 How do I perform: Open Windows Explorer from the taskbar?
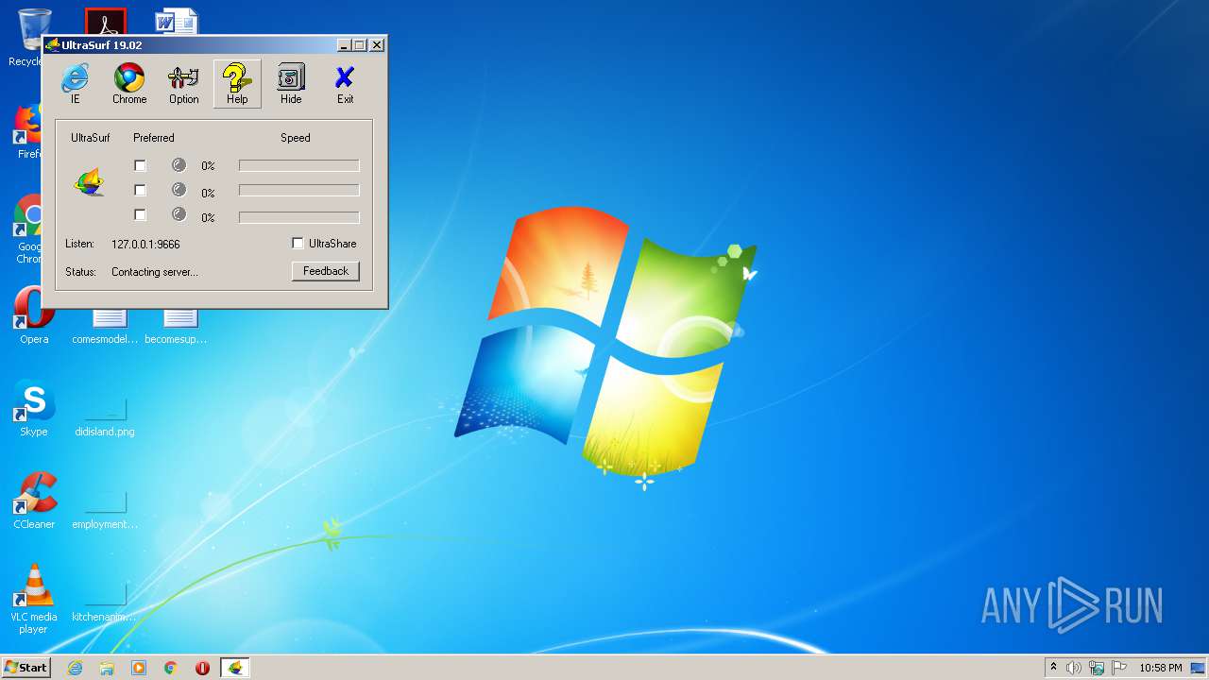tap(107, 668)
